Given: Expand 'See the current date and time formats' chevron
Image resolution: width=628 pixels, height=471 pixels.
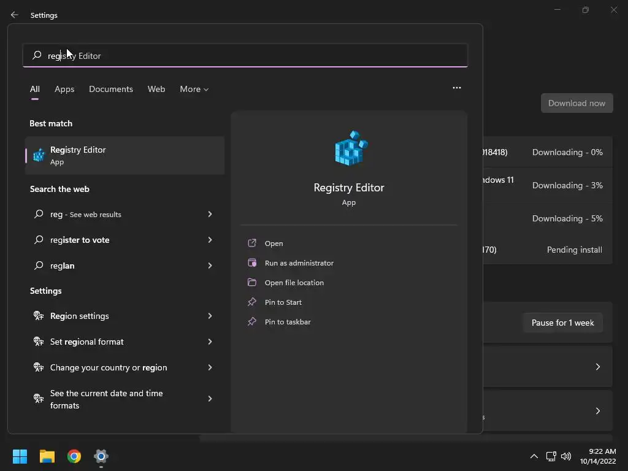Looking at the screenshot, I should coord(210,398).
